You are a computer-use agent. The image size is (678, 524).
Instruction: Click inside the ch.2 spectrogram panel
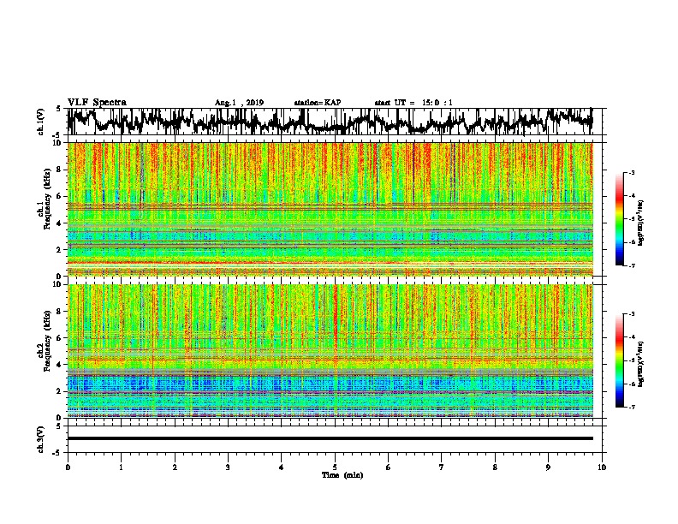click(x=330, y=351)
